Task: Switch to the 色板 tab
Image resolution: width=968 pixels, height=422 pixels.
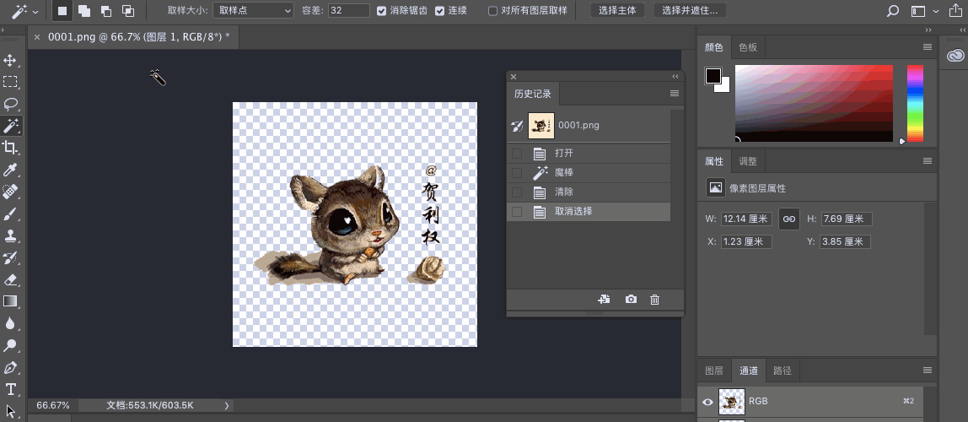Action: point(748,47)
